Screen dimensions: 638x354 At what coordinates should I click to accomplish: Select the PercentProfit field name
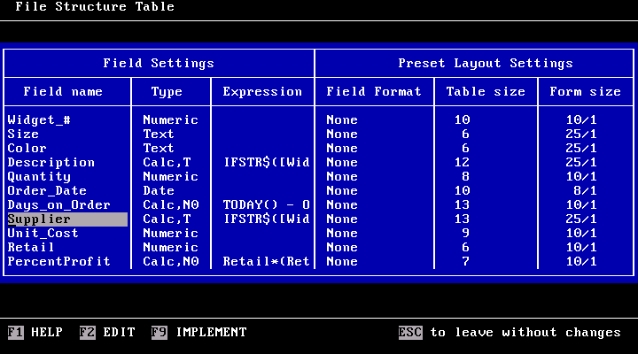(x=59, y=261)
